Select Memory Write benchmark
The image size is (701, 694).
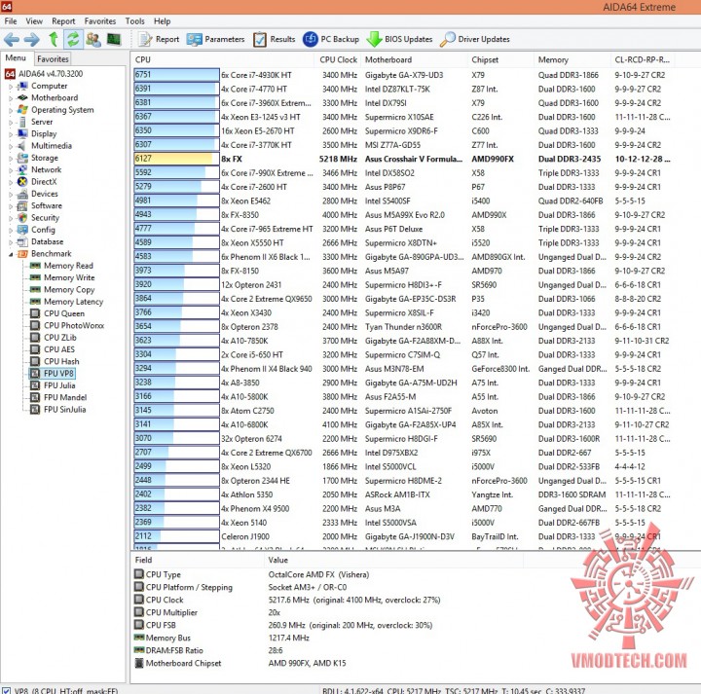(69, 278)
